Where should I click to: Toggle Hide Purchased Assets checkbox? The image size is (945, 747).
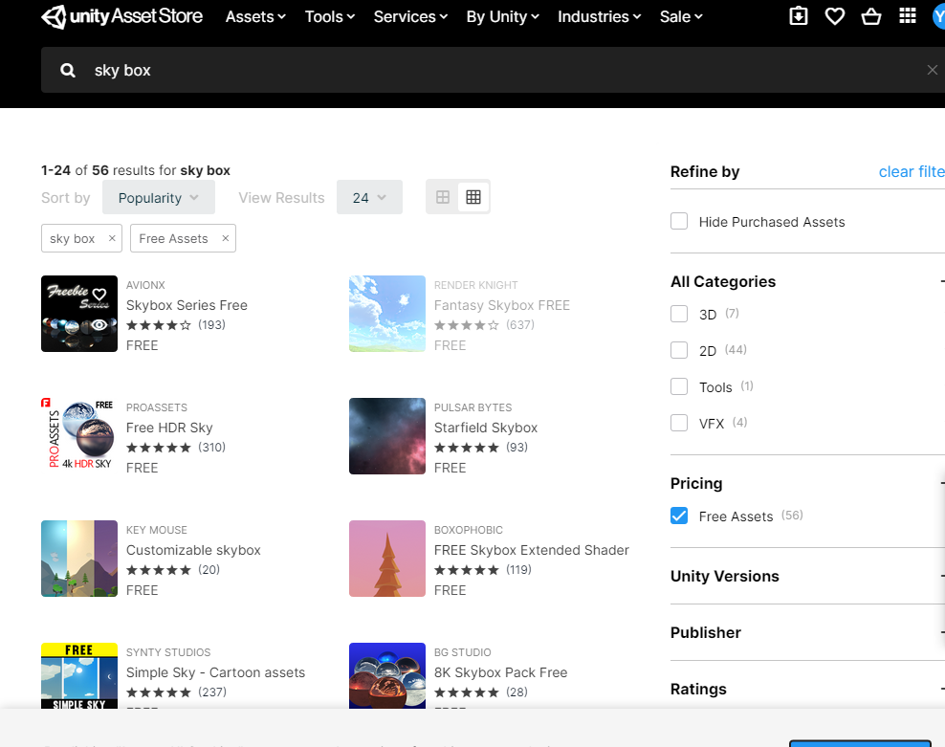[x=679, y=221]
